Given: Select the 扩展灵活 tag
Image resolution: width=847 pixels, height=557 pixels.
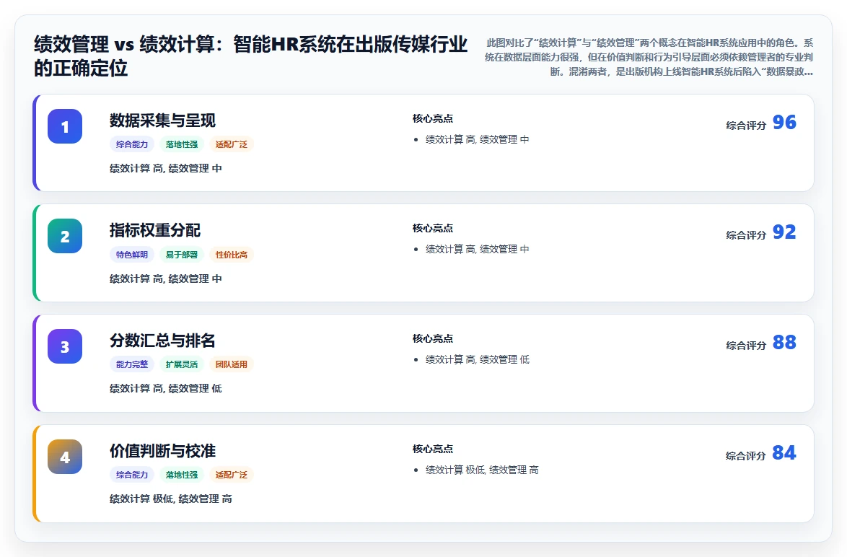Looking at the screenshot, I should coord(182,364).
